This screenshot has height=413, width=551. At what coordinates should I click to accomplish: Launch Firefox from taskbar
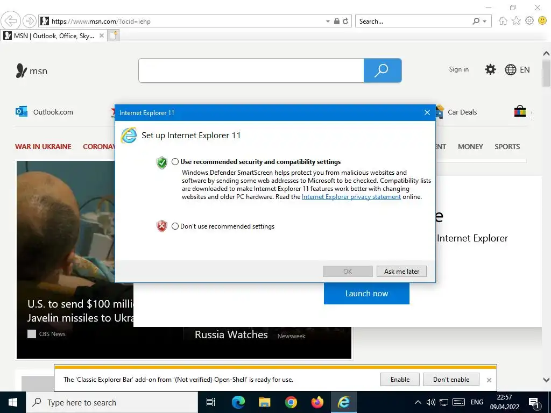[x=317, y=402]
